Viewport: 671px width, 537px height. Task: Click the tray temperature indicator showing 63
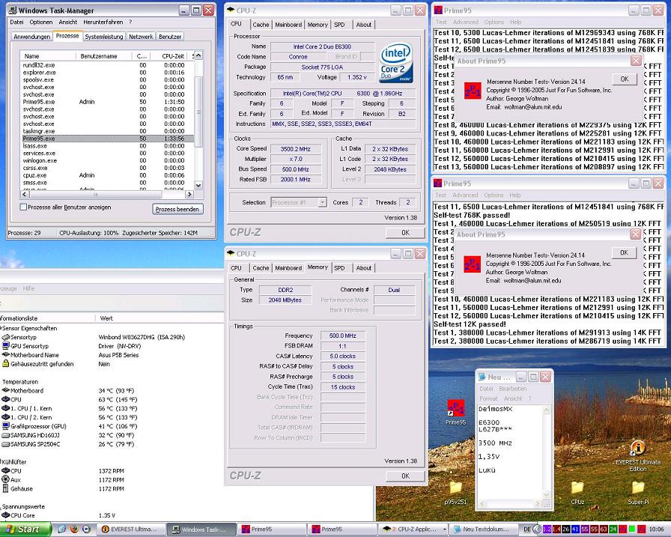(x=604, y=530)
